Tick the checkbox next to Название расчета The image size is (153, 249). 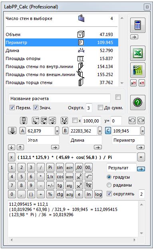tap(118, 97)
